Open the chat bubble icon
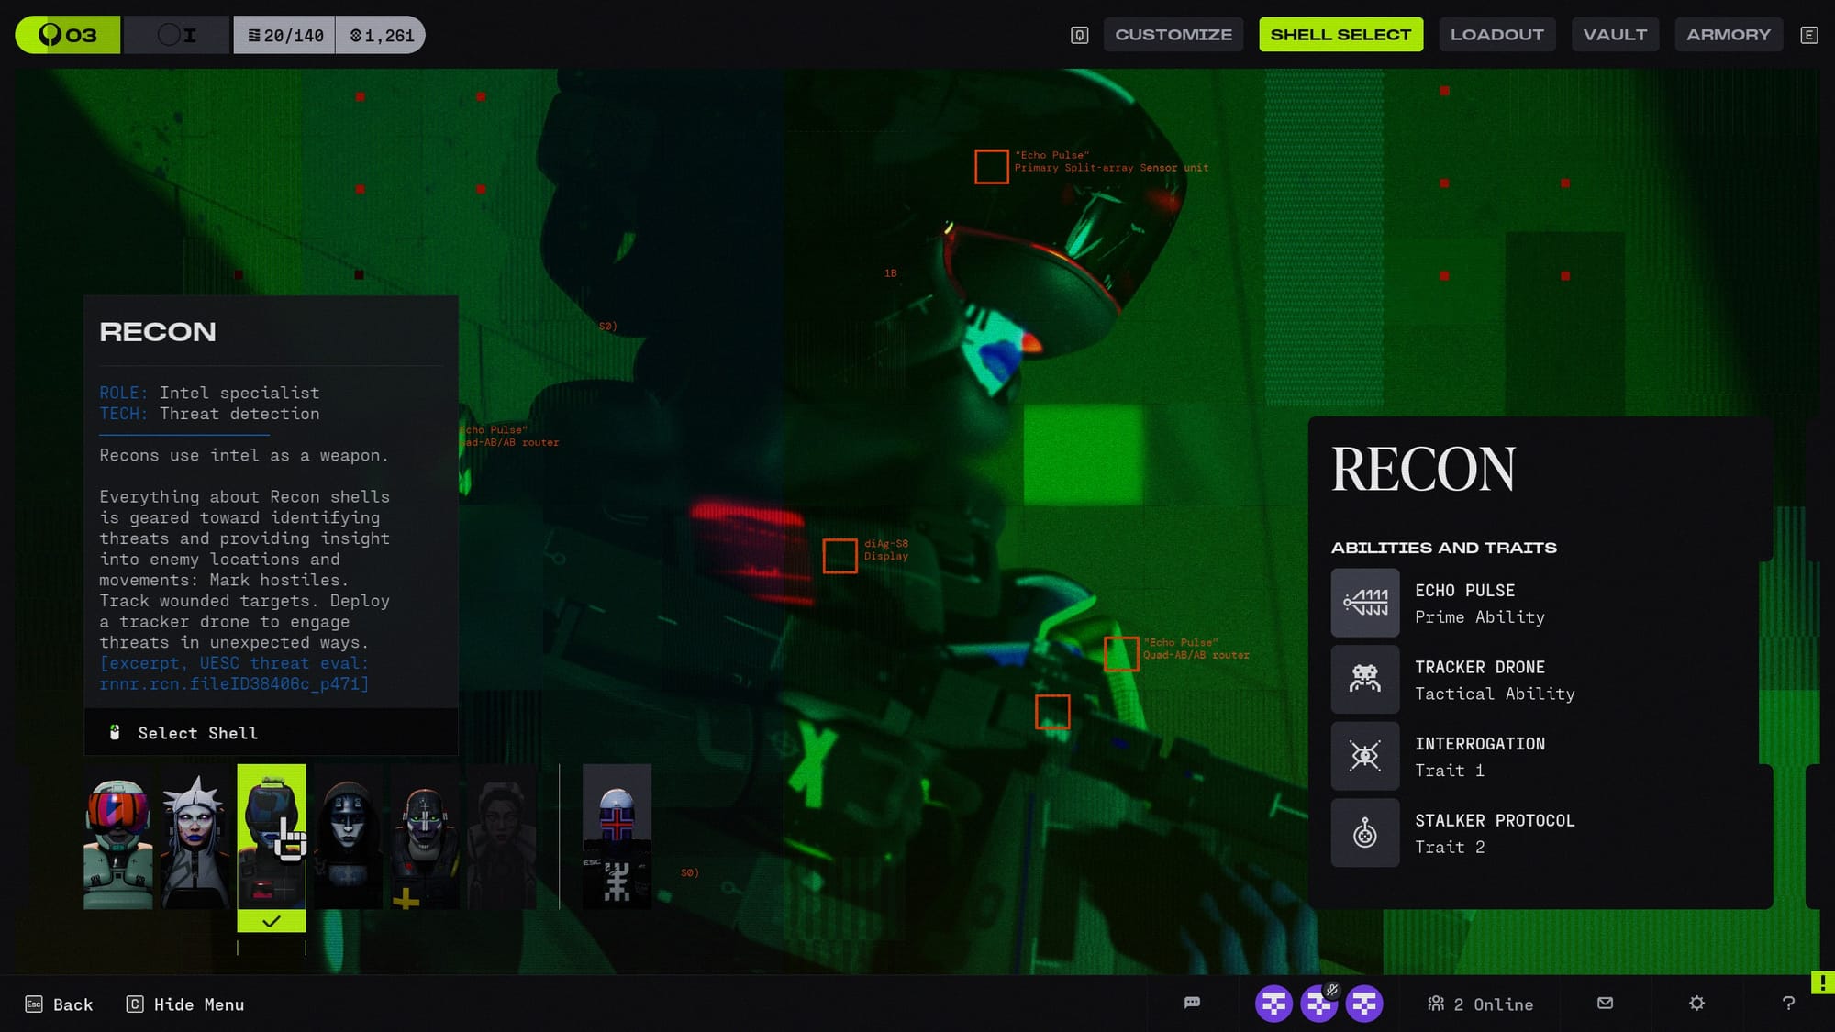The image size is (1835, 1032). 1192,1003
